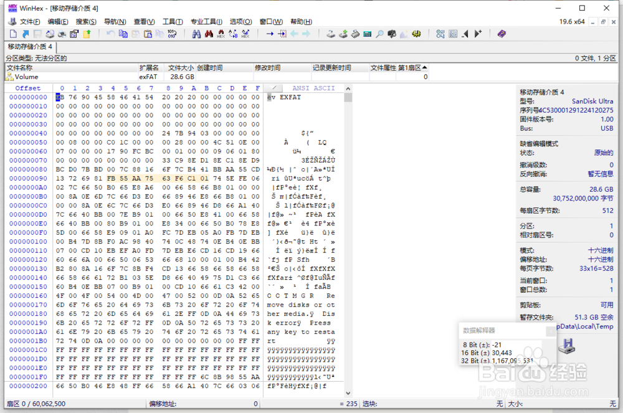Open the 工具(T) menu

pyautogui.click(x=173, y=21)
